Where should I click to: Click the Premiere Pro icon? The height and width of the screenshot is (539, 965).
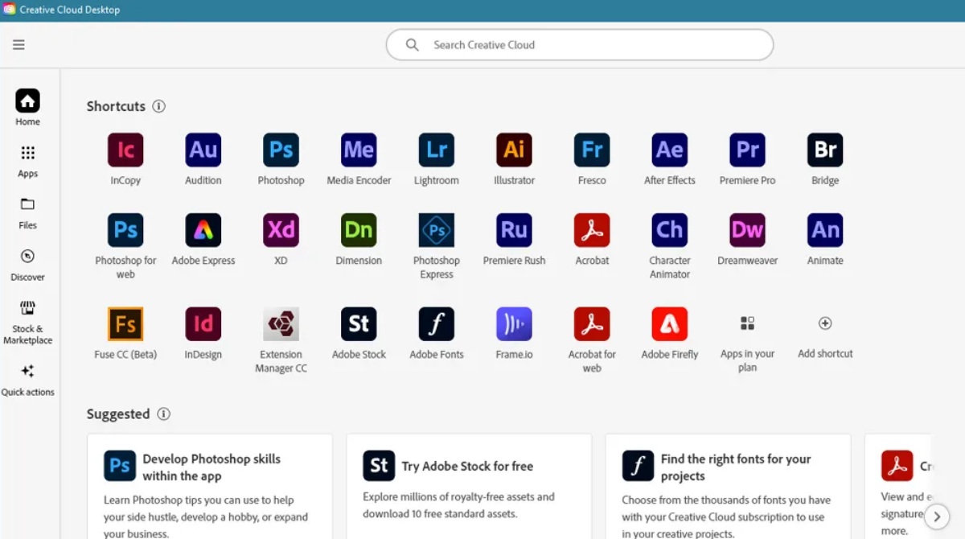point(747,150)
